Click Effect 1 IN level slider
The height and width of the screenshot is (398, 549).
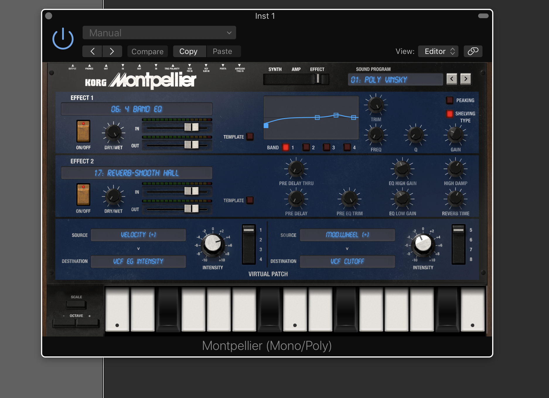[192, 127]
